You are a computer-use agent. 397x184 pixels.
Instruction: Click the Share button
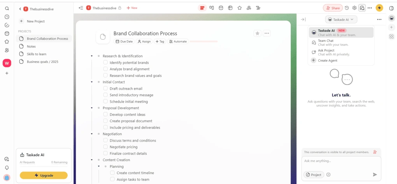pos(333,8)
